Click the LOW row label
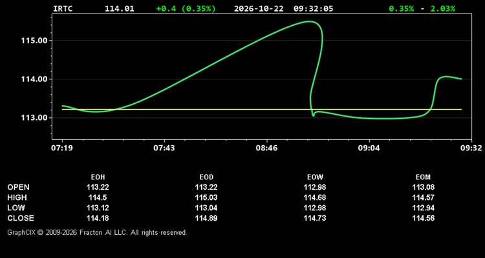The height and width of the screenshot is (258, 485). [x=16, y=208]
